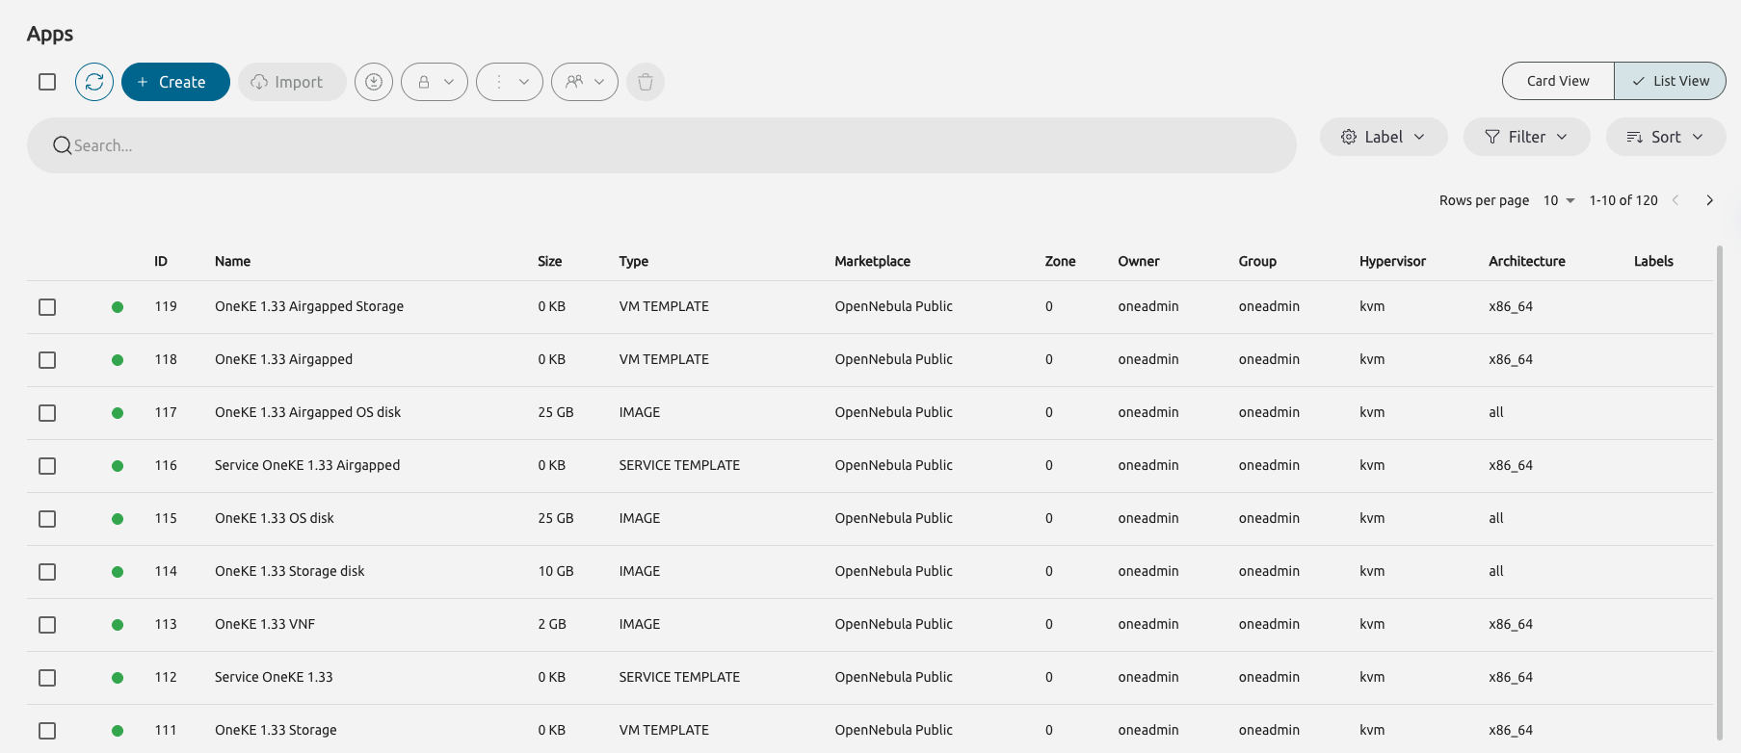Click SERVICE TEMPLATE type in row 116
Screen dimensions: 1741x753
679,465
